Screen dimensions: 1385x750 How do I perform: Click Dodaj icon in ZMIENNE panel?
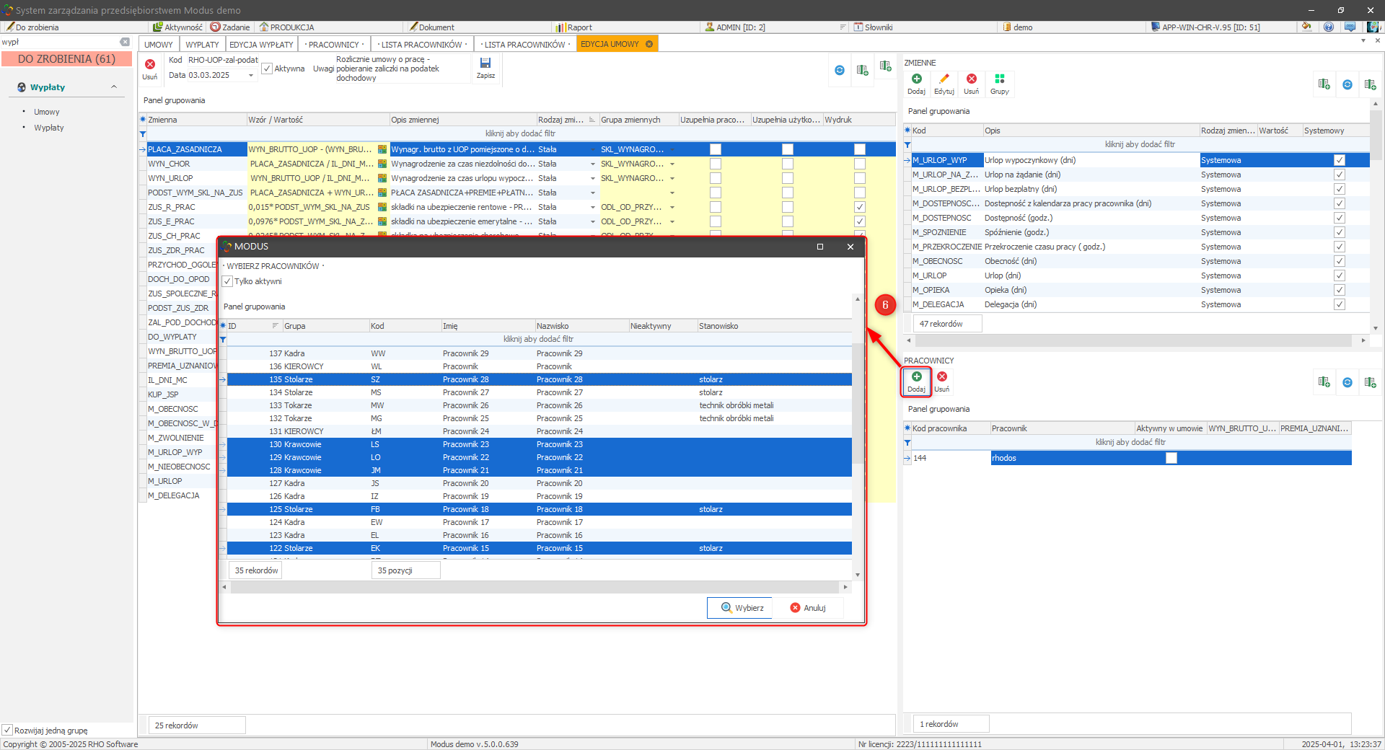916,79
